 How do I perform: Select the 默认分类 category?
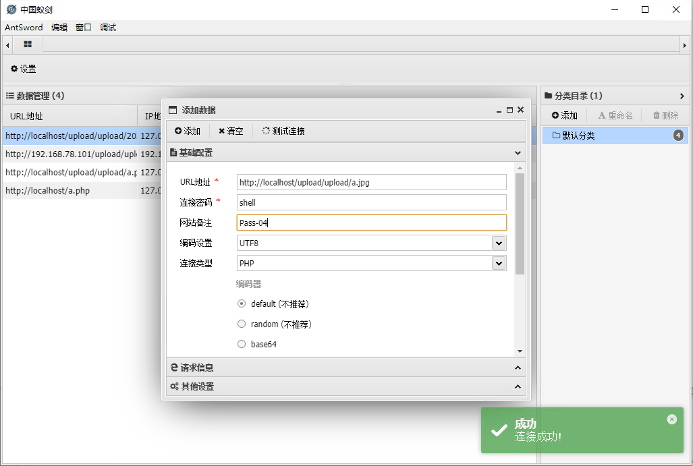pyautogui.click(x=615, y=135)
